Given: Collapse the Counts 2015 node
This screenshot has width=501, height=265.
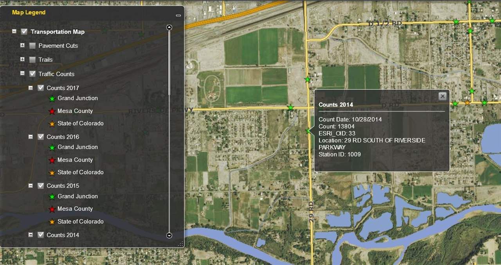Looking at the screenshot, I should (31, 186).
